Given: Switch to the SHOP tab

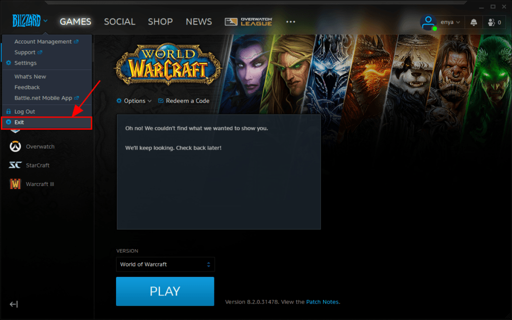Looking at the screenshot, I should (x=160, y=21).
